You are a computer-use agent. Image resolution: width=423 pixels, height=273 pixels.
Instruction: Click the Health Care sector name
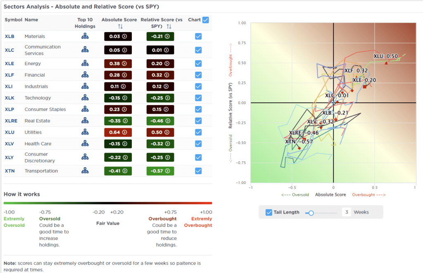pos(38,144)
